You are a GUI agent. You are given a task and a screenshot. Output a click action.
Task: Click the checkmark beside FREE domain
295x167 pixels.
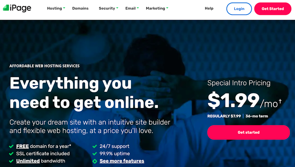(11, 146)
